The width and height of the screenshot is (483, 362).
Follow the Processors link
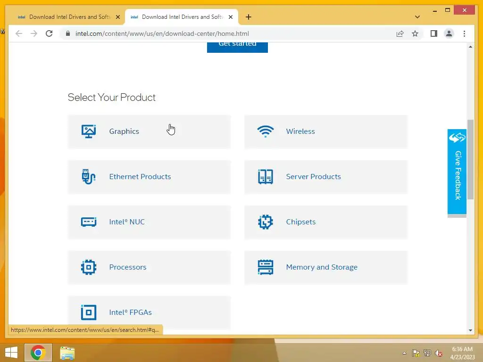tap(127, 267)
